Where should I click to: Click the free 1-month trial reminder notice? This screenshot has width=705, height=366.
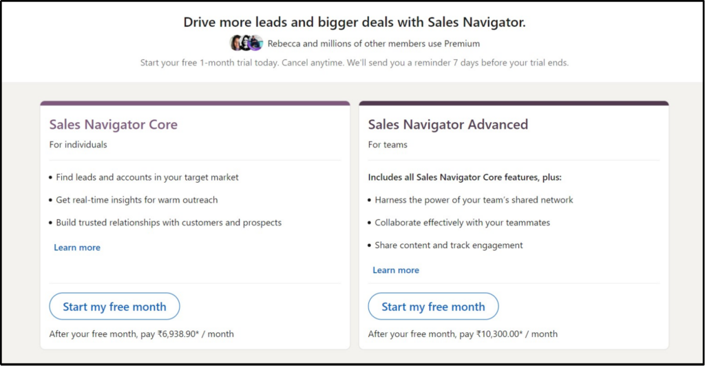click(x=354, y=63)
